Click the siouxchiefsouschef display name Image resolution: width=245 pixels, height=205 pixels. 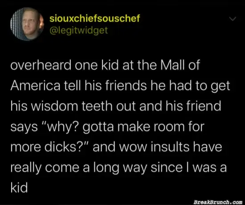(x=95, y=18)
